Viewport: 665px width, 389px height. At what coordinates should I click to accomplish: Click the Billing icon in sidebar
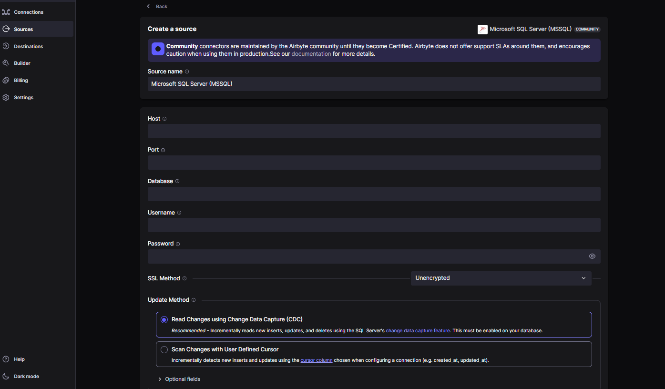pyautogui.click(x=6, y=80)
